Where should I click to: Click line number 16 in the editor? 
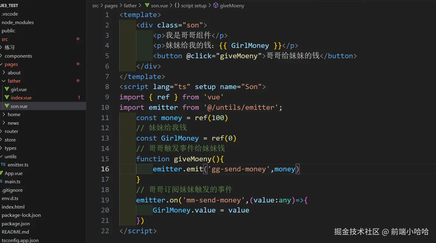pyautogui.click(x=105, y=169)
